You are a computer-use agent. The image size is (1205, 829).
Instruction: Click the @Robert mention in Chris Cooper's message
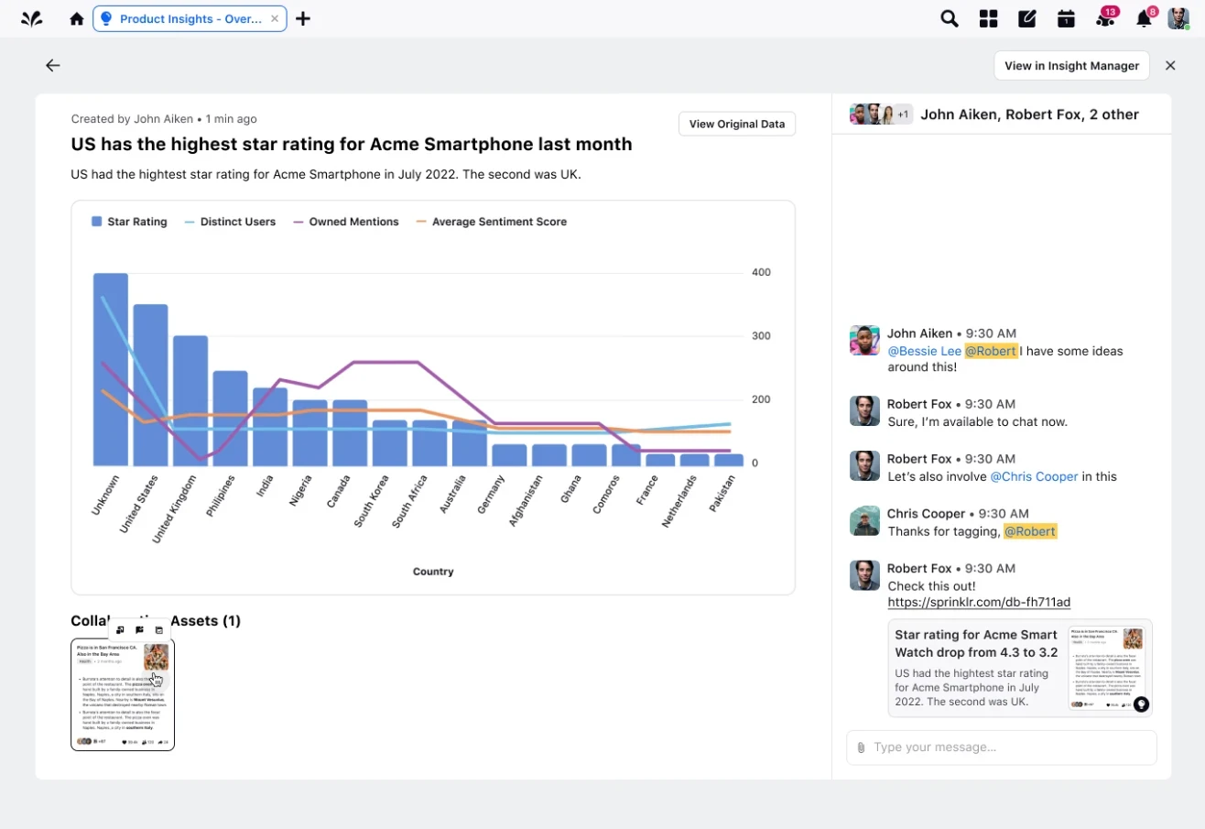1030,531
